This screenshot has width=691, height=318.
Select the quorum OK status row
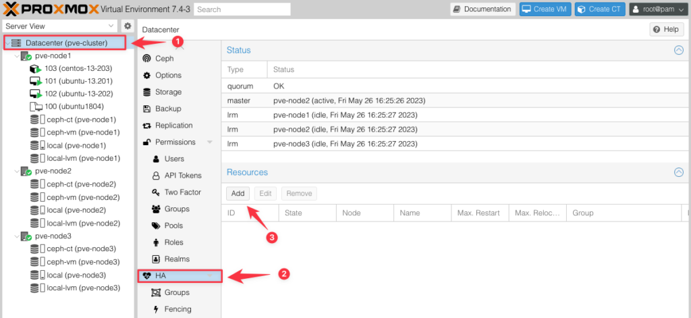(x=456, y=86)
